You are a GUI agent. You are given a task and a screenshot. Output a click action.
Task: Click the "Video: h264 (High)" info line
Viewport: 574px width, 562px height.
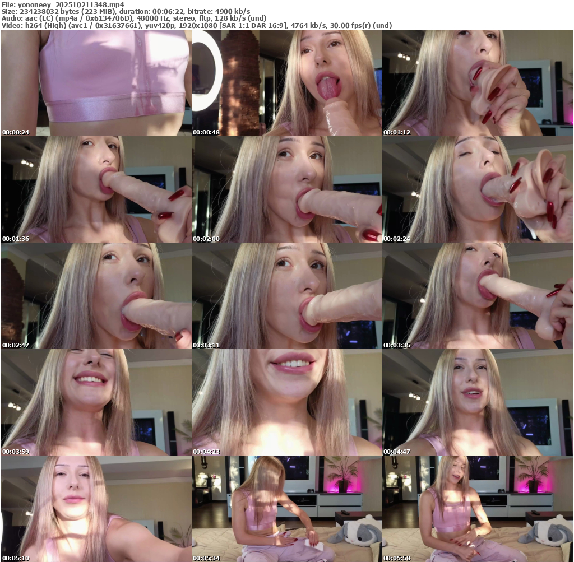(197, 26)
